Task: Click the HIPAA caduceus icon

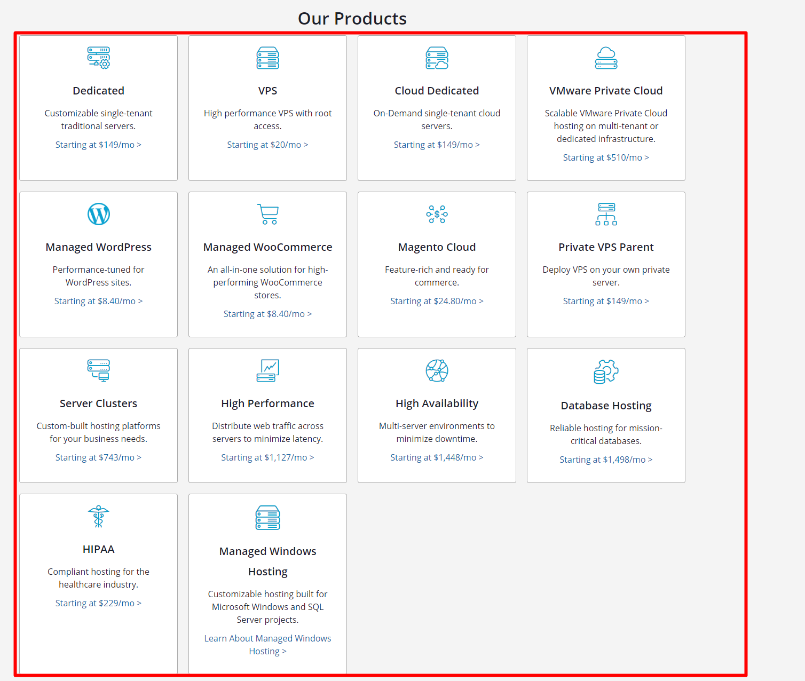Action: (x=98, y=517)
